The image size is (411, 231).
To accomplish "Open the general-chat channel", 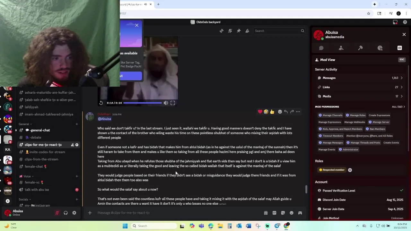I will point(48,130).
